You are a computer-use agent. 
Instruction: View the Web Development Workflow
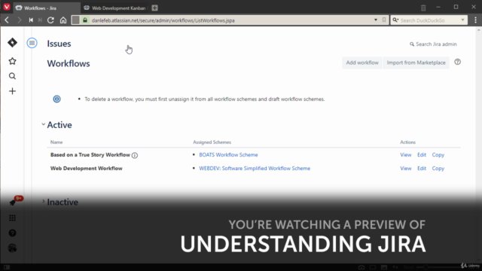(x=405, y=169)
